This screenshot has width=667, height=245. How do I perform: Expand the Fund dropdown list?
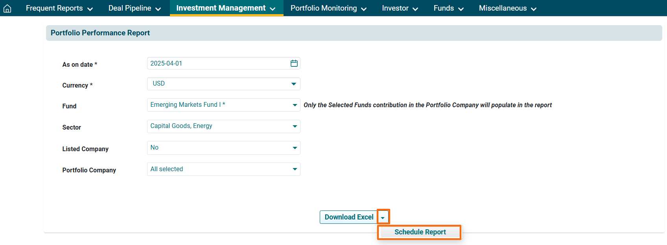[x=223, y=105]
